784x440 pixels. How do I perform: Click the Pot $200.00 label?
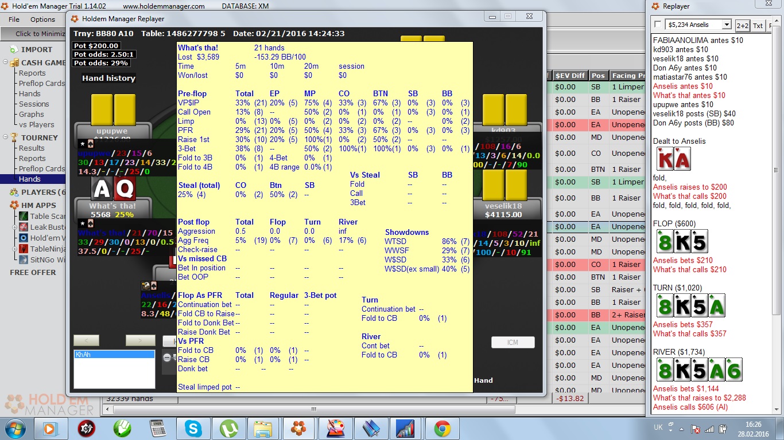click(96, 45)
